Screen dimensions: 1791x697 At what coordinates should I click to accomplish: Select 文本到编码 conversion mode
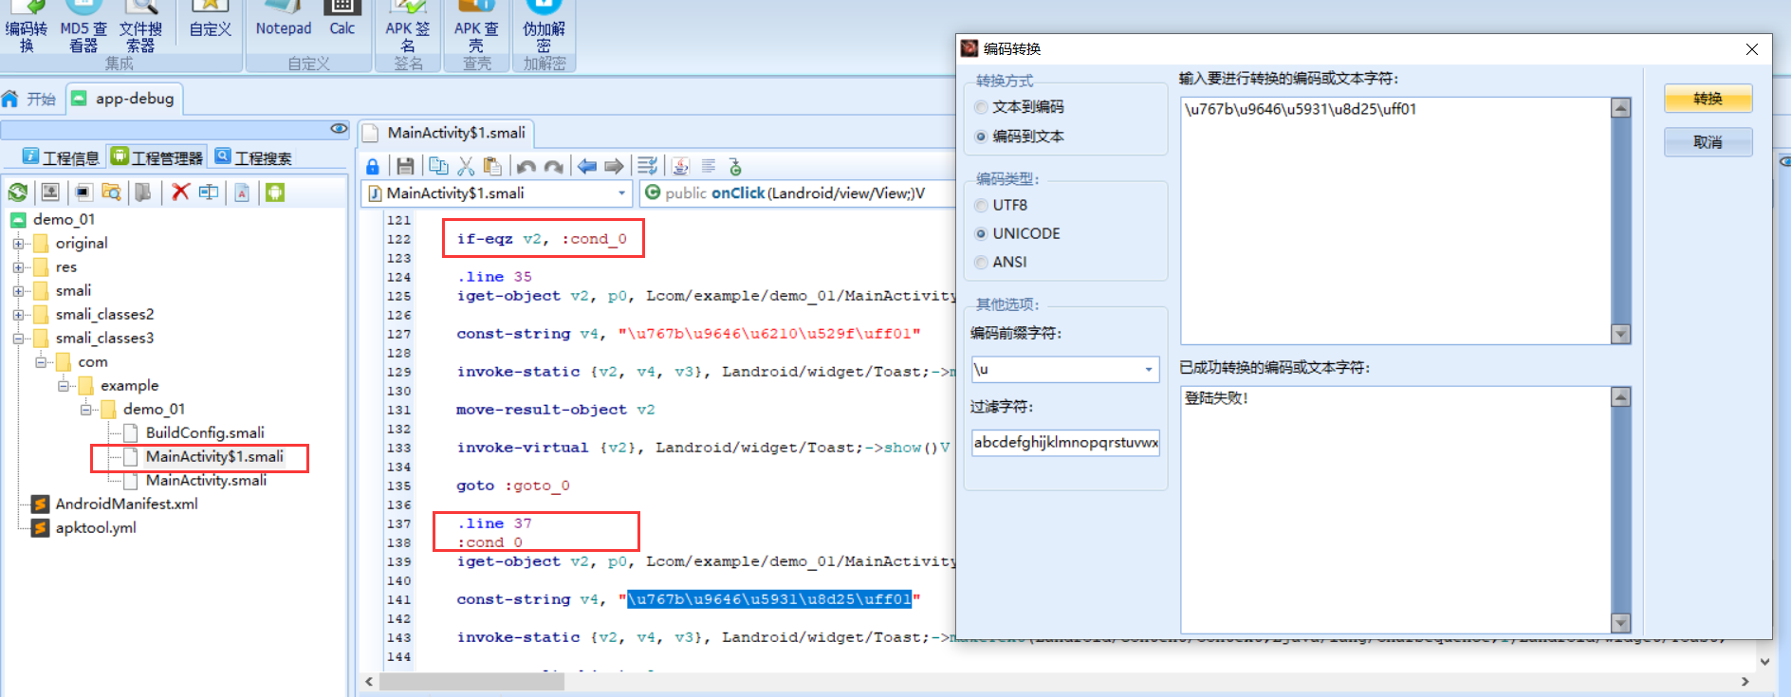click(1020, 107)
